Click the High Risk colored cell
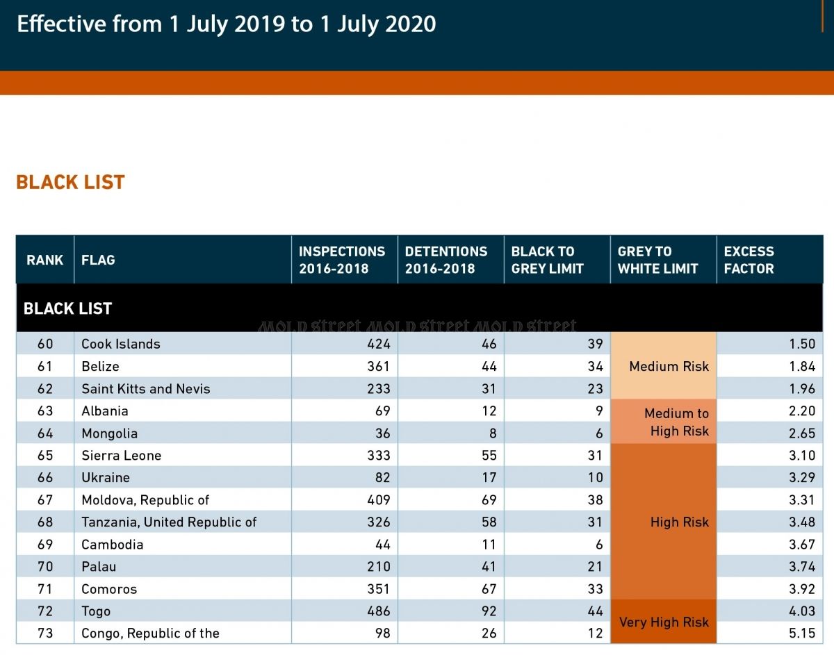This screenshot has width=834, height=655. 663,522
